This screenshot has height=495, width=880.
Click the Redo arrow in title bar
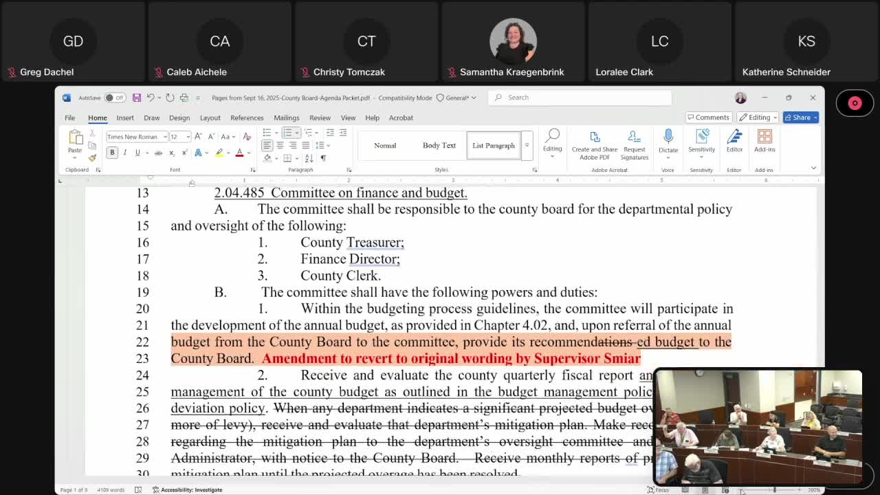coord(170,98)
